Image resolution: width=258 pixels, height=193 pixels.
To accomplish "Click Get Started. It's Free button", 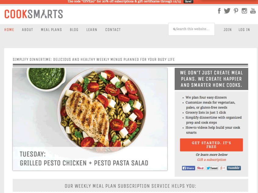I will tap(211, 145).
